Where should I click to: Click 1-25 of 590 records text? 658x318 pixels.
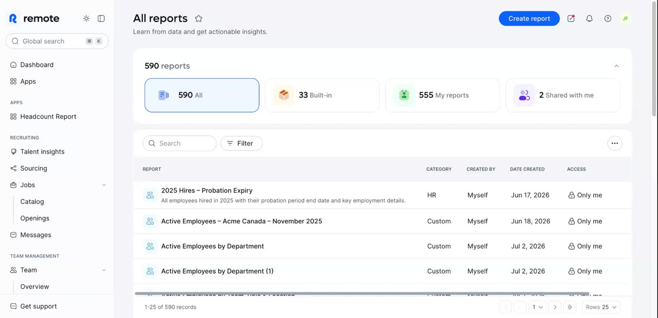(x=170, y=307)
